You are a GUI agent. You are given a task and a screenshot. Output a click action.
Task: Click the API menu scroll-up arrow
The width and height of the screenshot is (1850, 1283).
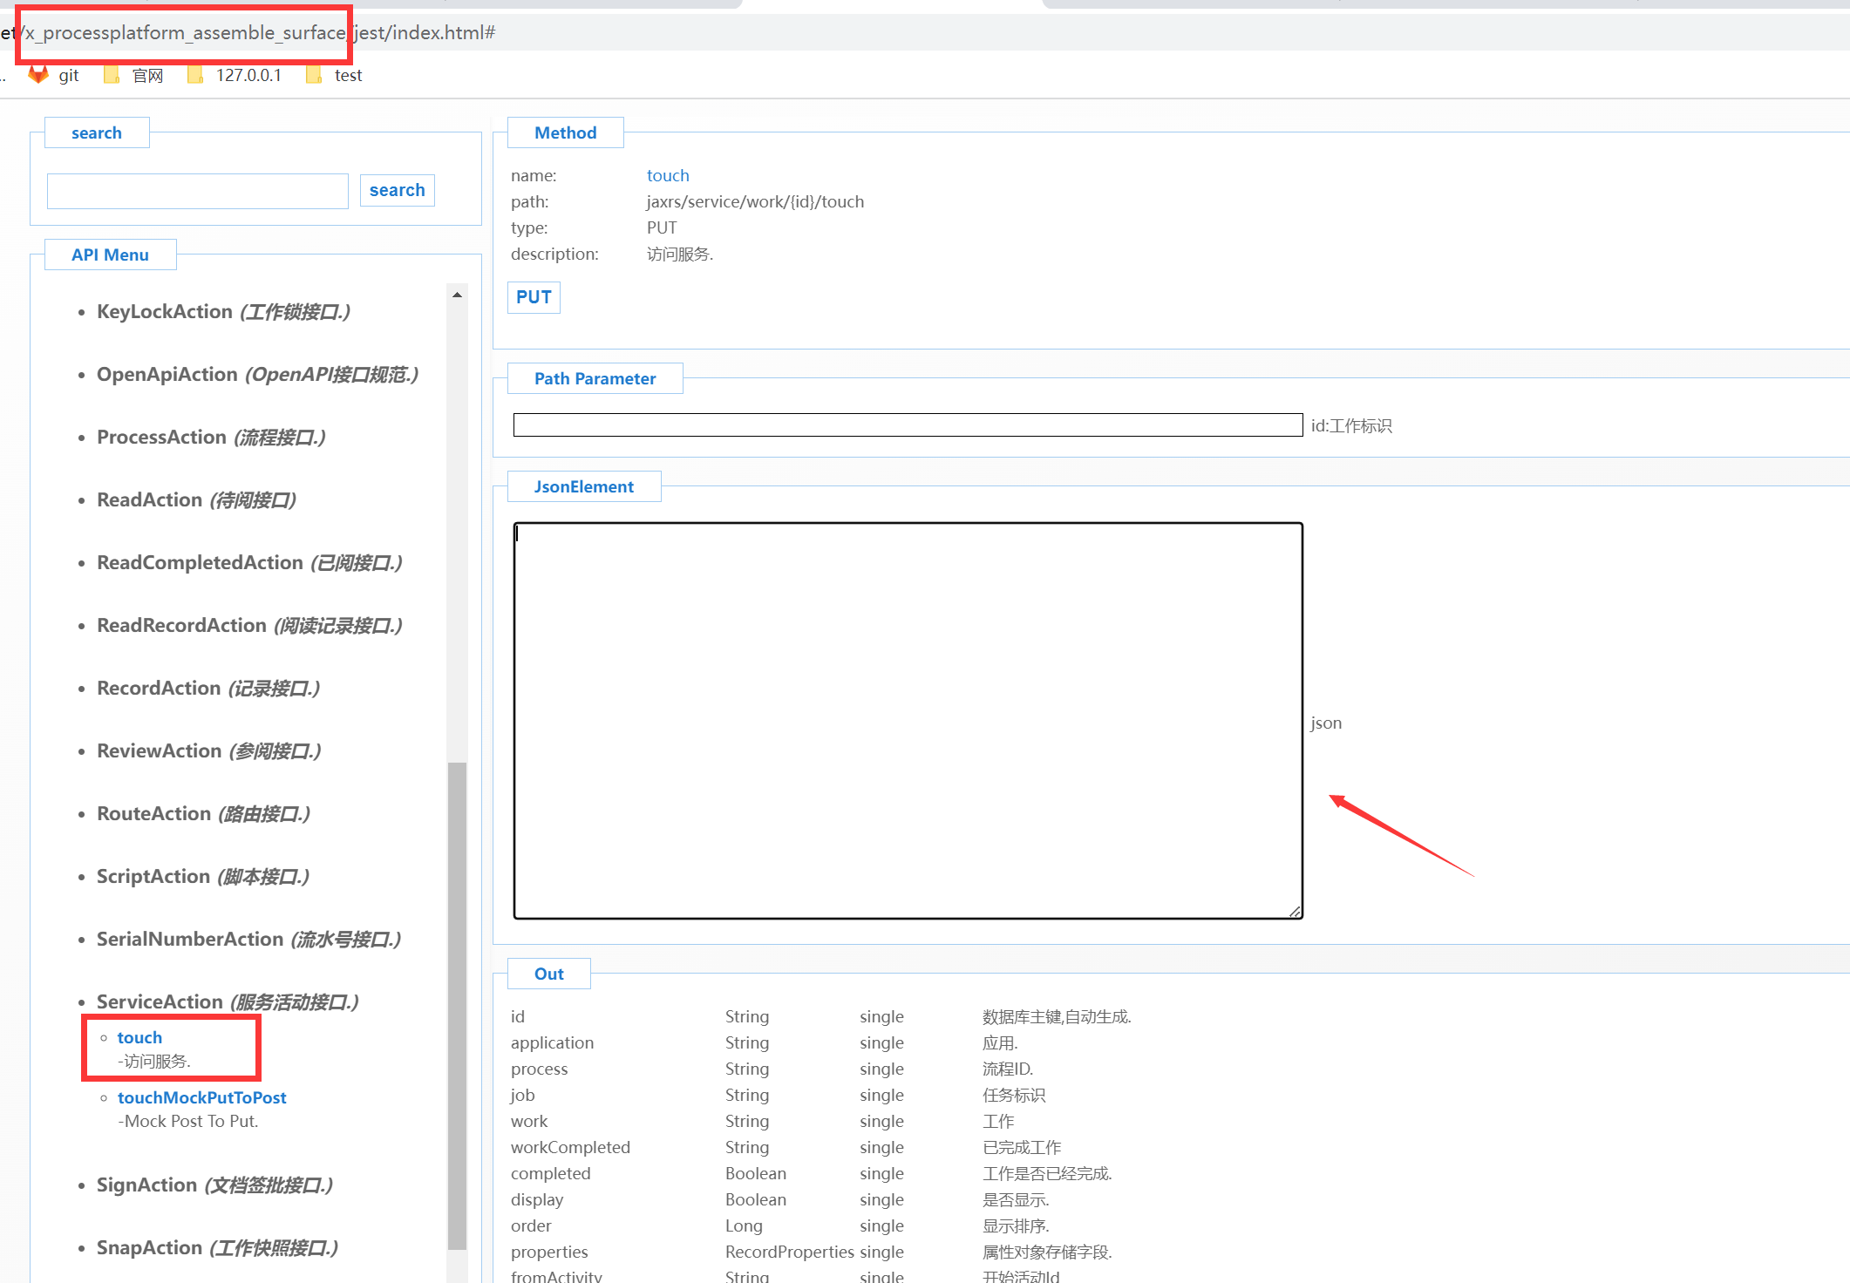tap(457, 295)
